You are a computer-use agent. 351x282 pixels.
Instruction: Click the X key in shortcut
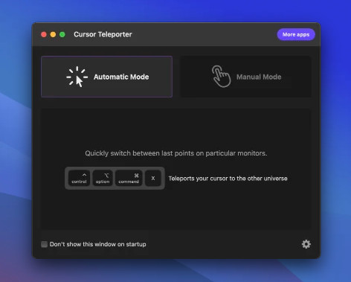[x=153, y=178]
